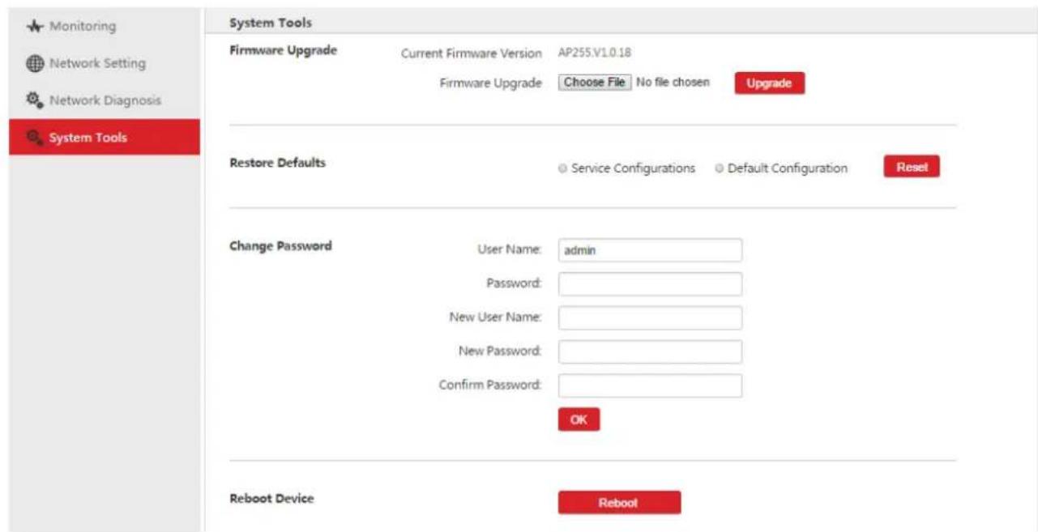
Task: Click the Reset button
Action: click(912, 167)
